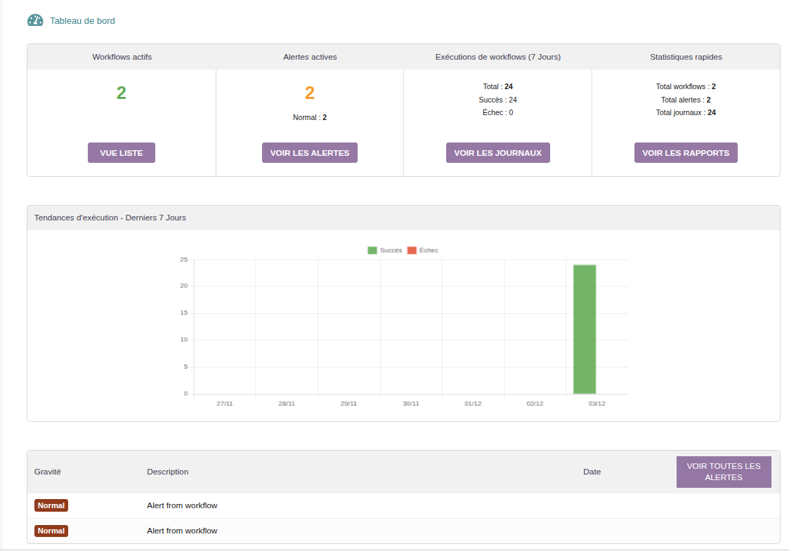Click the Gravité column header
This screenshot has height=551, width=789.
pos(48,472)
